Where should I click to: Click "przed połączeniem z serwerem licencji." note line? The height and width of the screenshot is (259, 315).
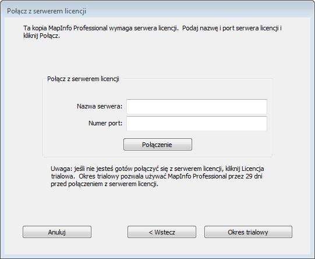(x=104, y=184)
